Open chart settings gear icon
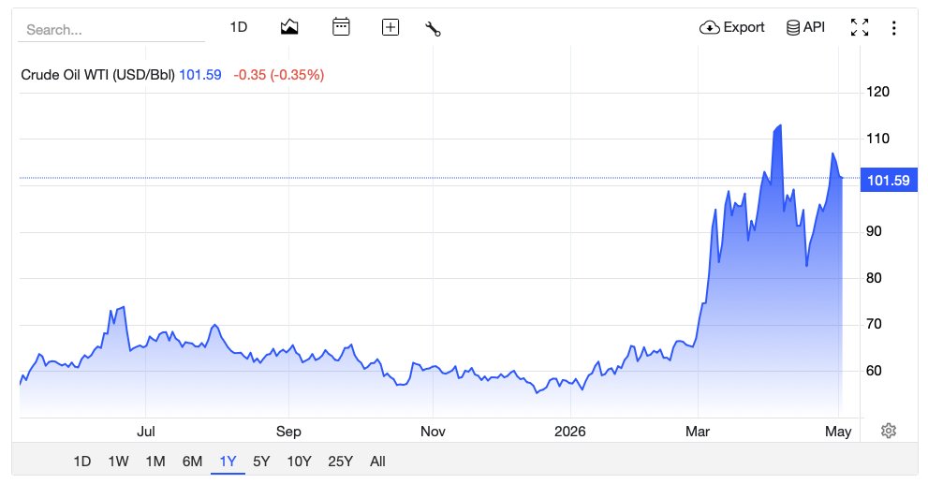Image resolution: width=928 pixels, height=484 pixels. 889,431
